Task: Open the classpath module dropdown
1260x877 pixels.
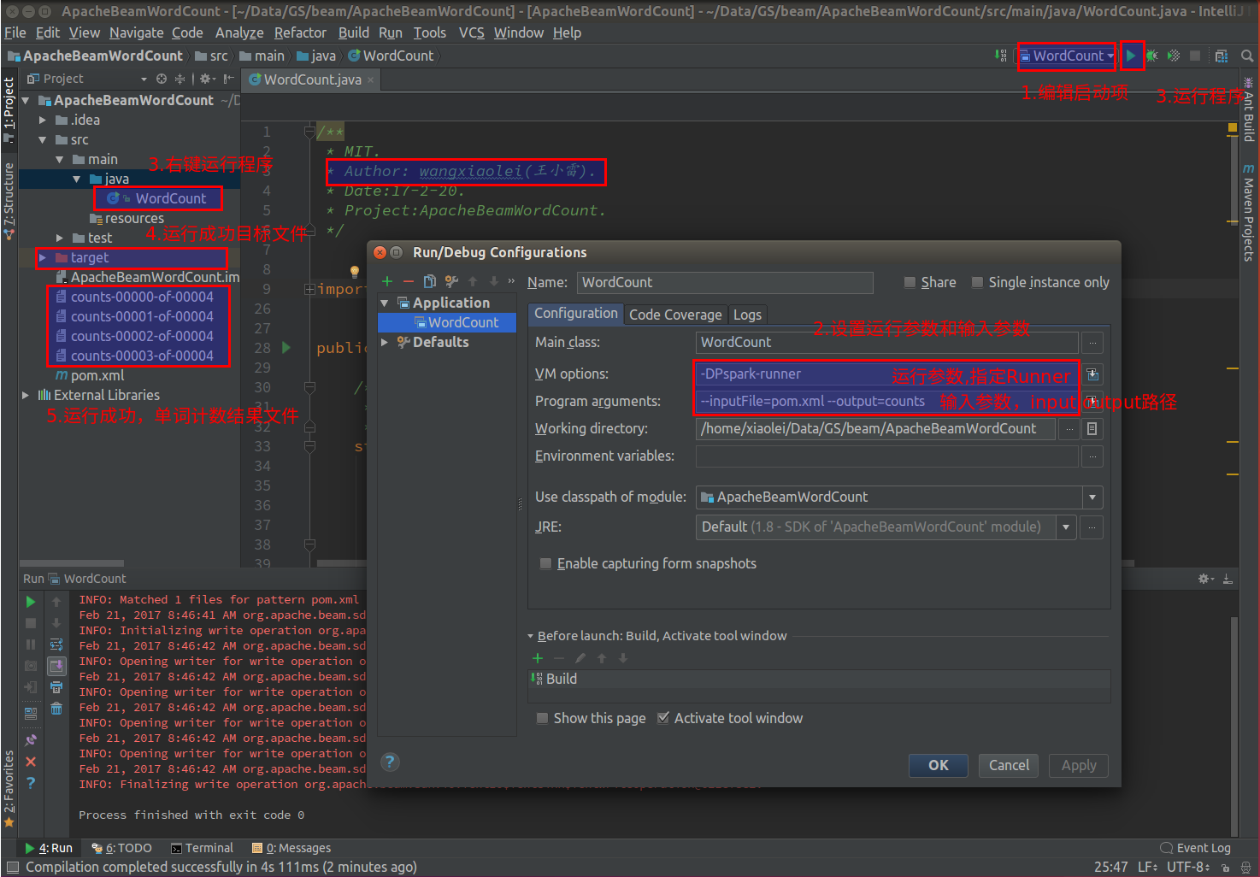Action: 1092,497
